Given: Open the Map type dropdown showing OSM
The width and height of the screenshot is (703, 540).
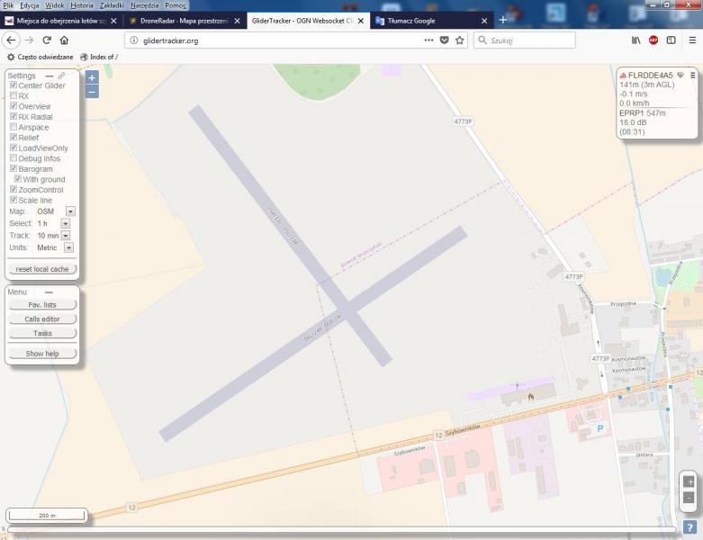Looking at the screenshot, I should coord(70,211).
